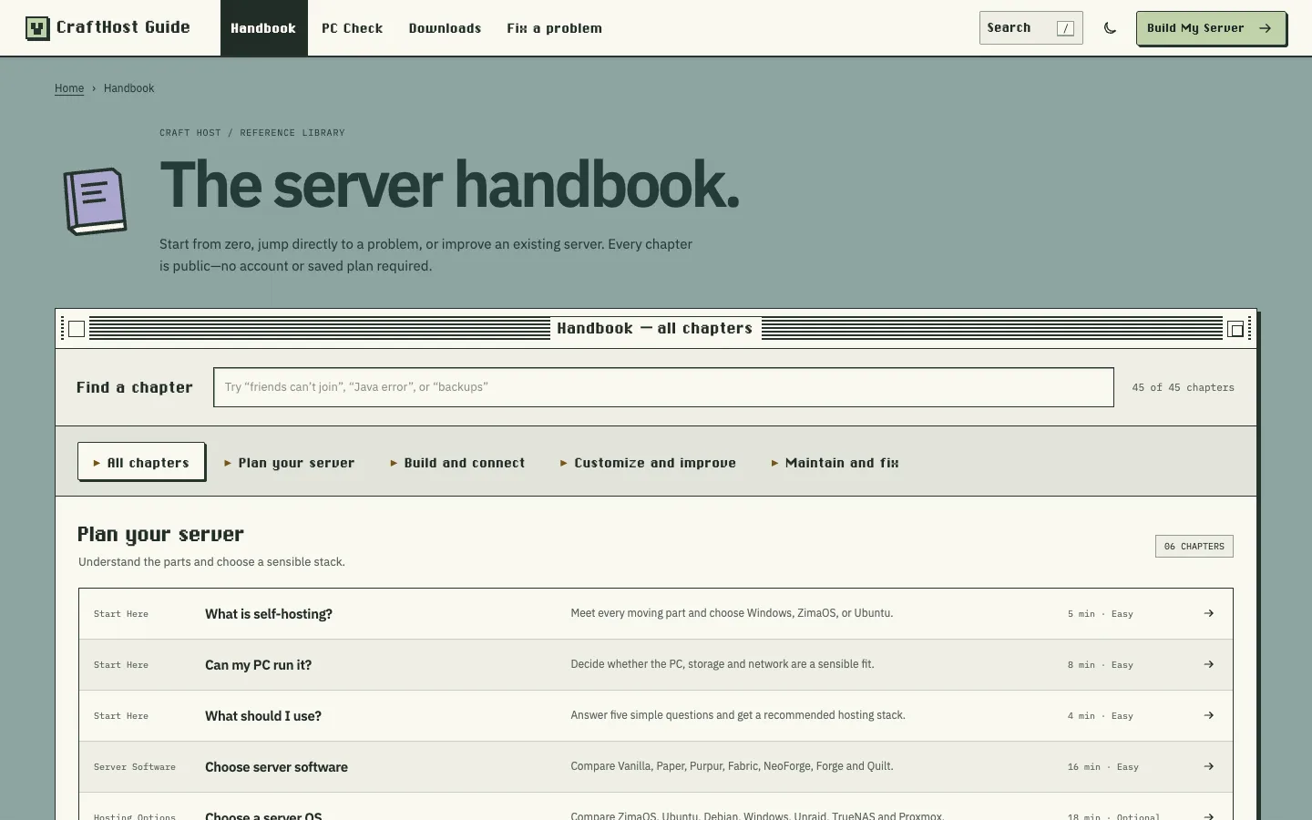Filter by Build and connect

457,463
